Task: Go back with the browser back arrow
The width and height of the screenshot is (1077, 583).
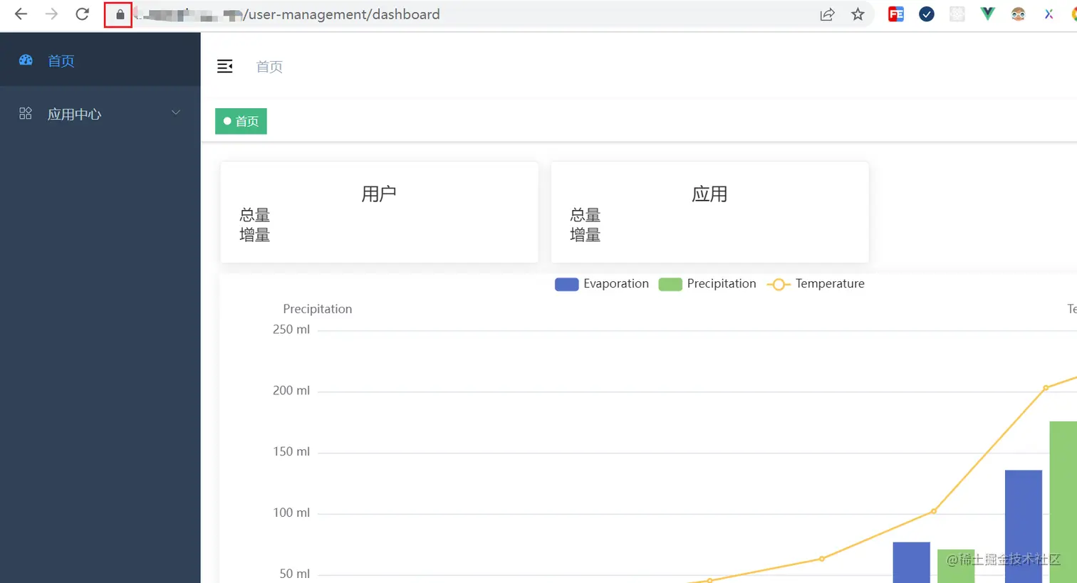Action: [21, 14]
